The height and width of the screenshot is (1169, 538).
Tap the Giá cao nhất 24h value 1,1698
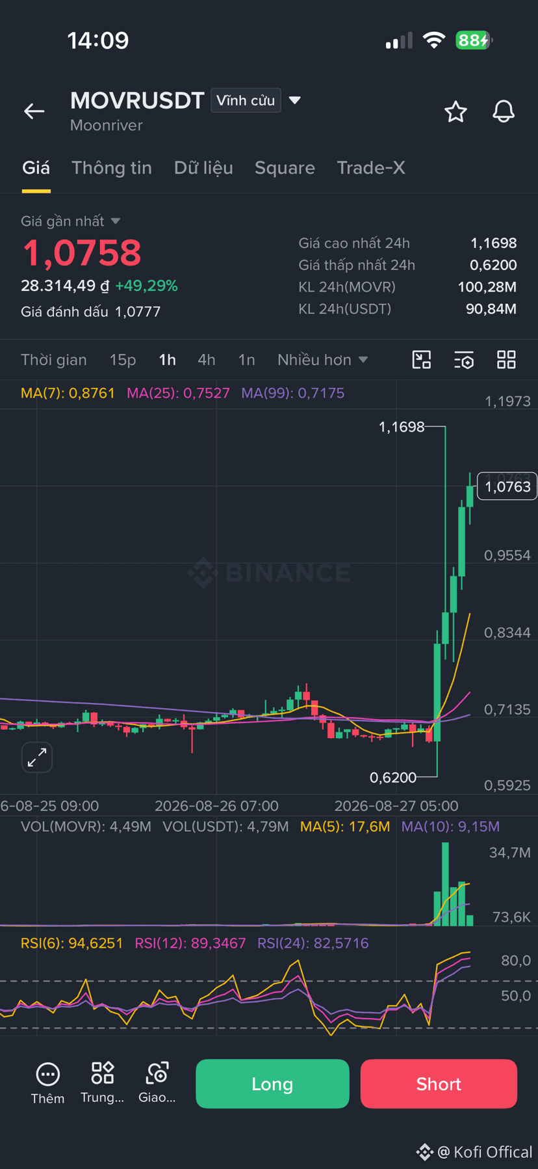tap(494, 243)
